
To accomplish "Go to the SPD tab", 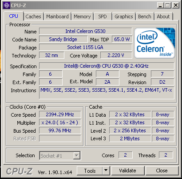I will pyautogui.click(x=102, y=16).
